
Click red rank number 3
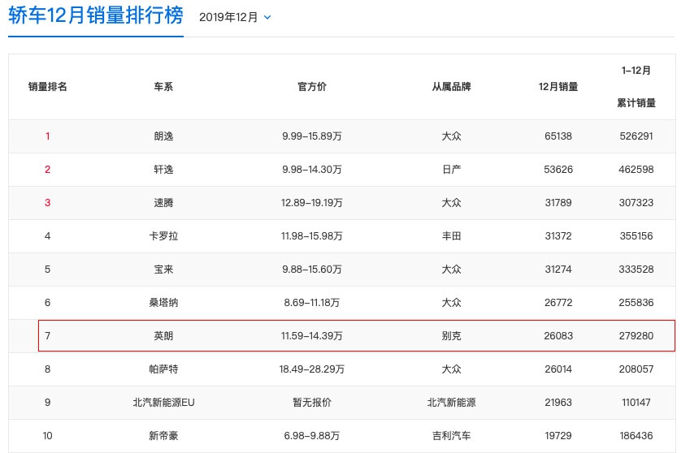tap(47, 203)
